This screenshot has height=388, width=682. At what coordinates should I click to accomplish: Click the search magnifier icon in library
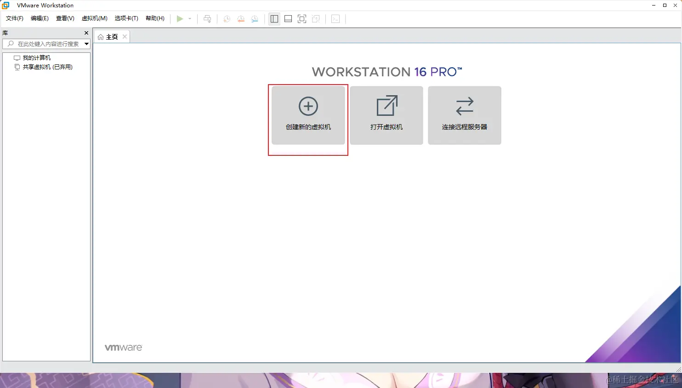tap(11, 44)
